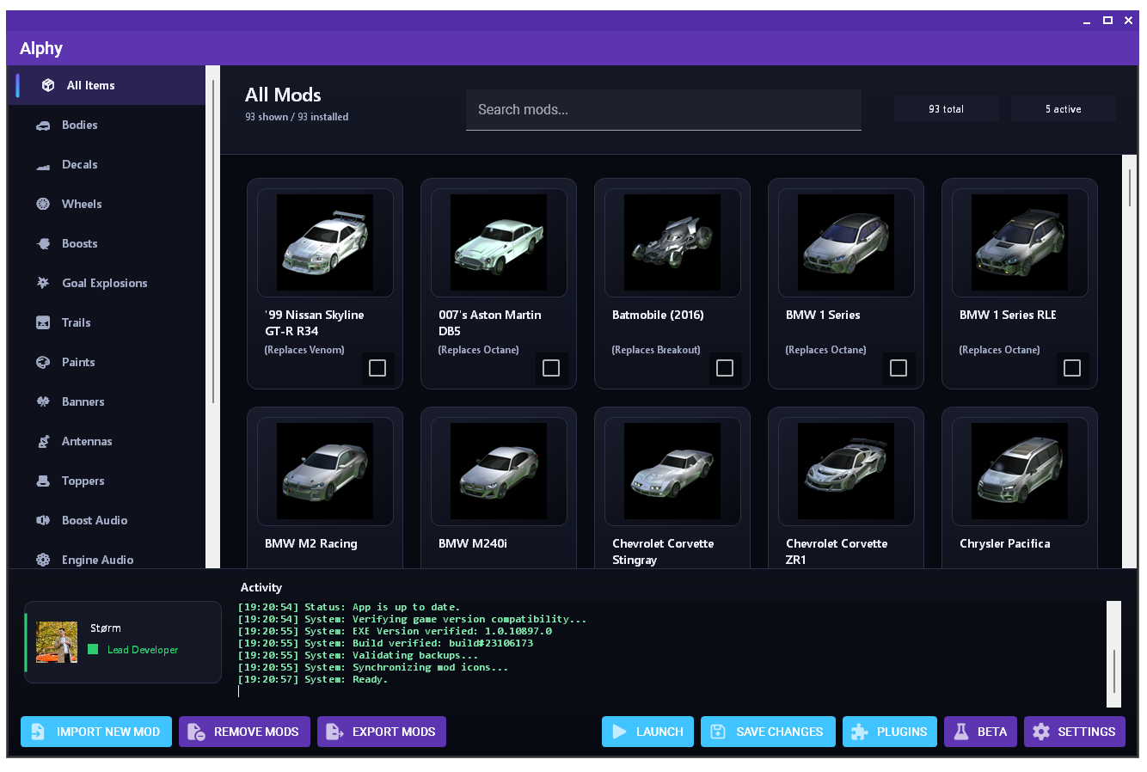Click the Boost Audio speaker icon
The image size is (1147, 772).
[43, 520]
